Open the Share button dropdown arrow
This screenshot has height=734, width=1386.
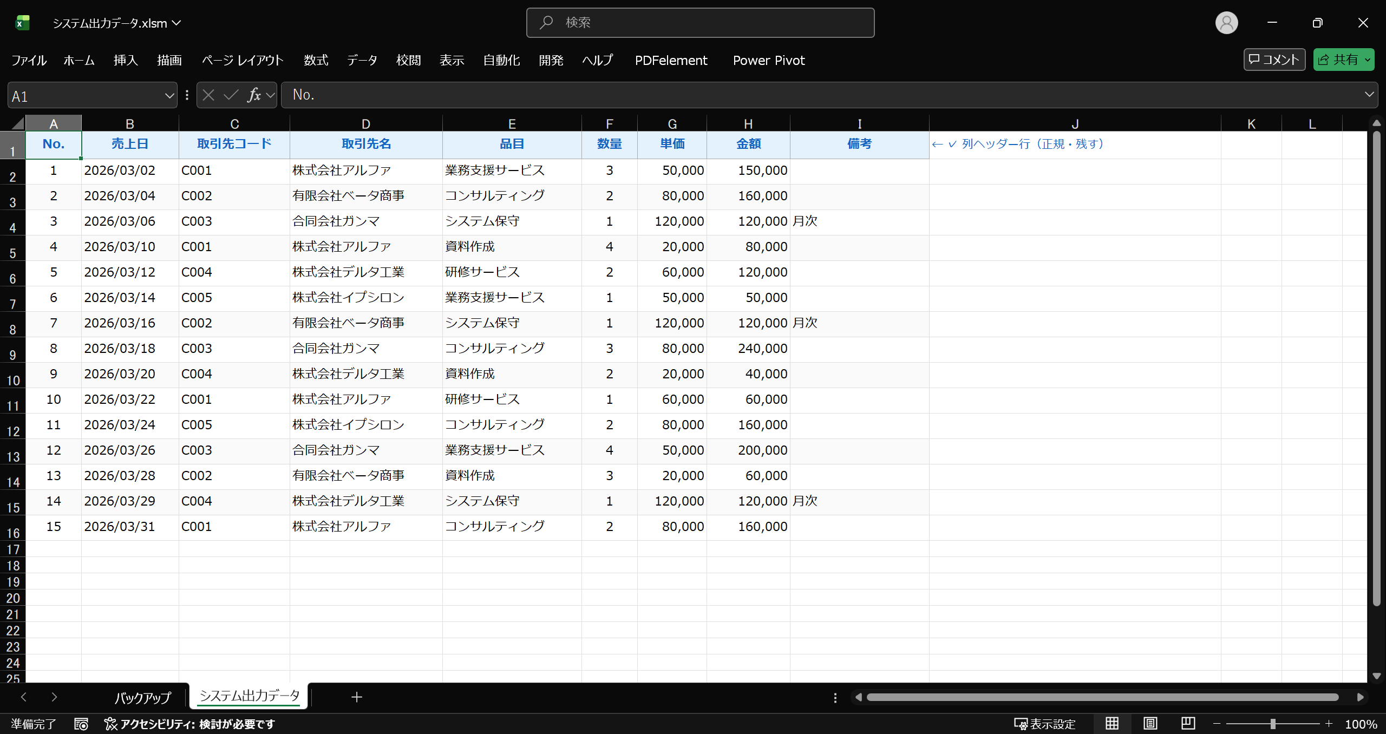1368,60
